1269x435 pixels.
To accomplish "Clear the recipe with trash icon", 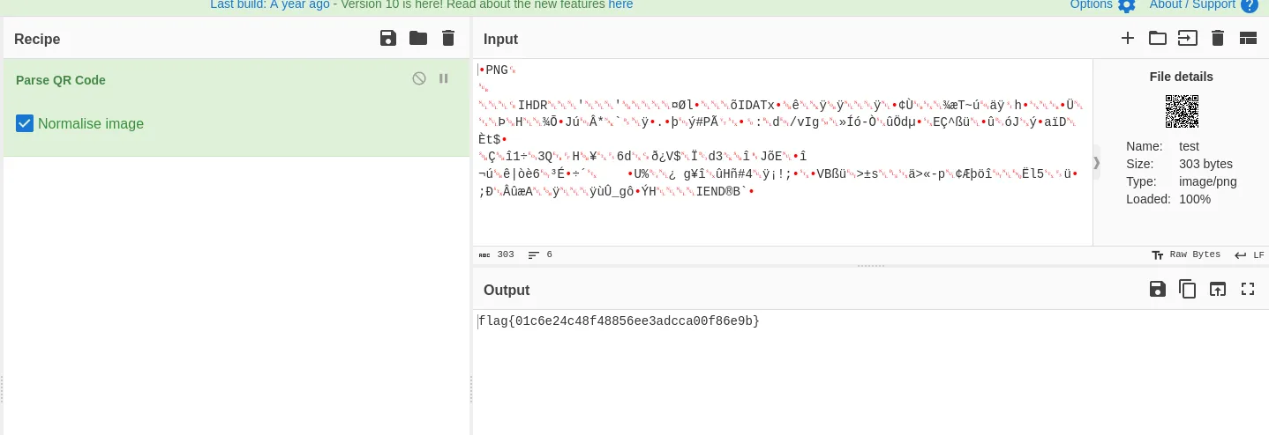I will pos(448,38).
